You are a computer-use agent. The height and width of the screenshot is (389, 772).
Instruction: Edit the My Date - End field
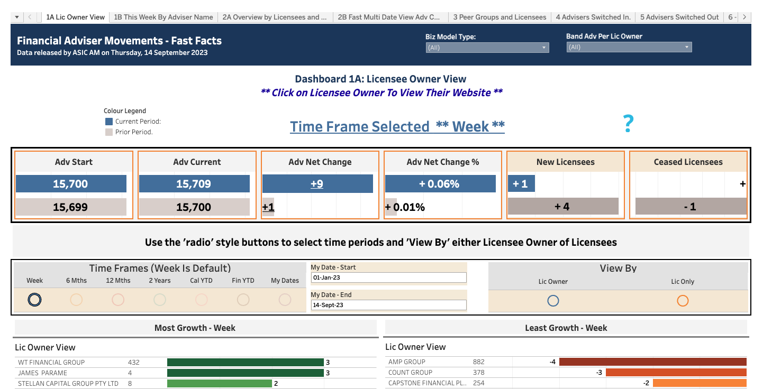(x=388, y=305)
